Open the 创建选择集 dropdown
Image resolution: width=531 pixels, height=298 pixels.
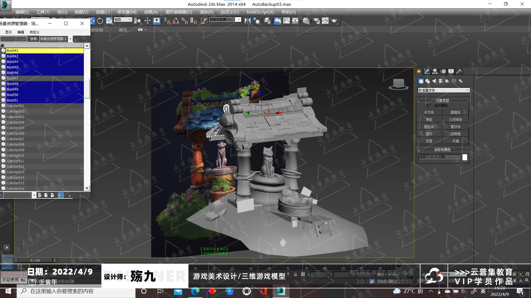[x=238, y=19]
